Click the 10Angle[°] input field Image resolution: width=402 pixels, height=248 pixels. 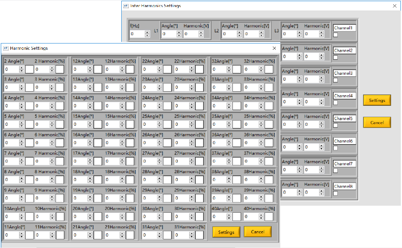point(11,217)
